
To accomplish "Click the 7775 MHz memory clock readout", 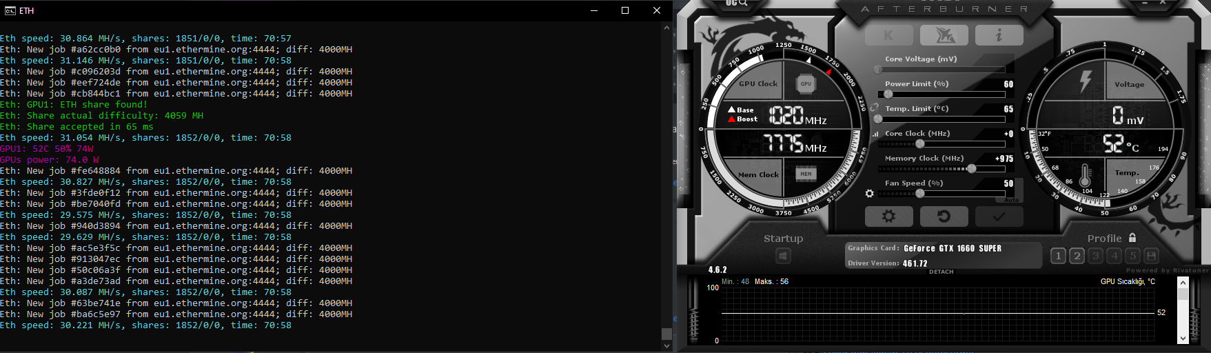I will tap(795, 143).
